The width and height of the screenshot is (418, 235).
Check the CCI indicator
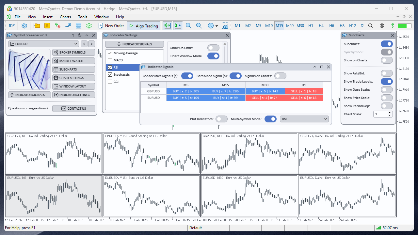coord(110,82)
